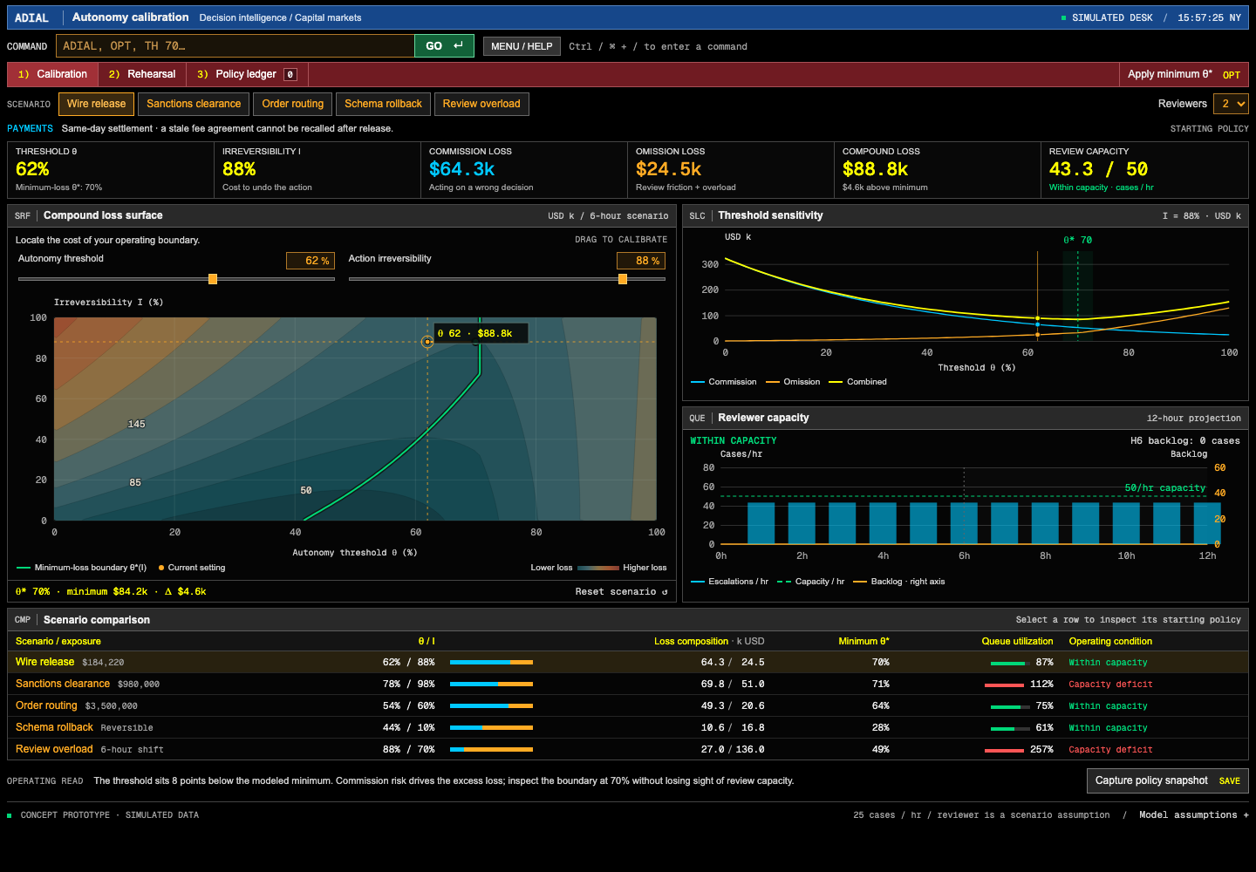The height and width of the screenshot is (872, 1256).
Task: Click the Backlog · right axis legend entry
Action: pos(899,582)
